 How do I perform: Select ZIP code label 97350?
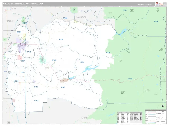coord(156,22)
